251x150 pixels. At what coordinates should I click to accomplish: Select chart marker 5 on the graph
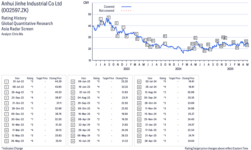point(116,23)
